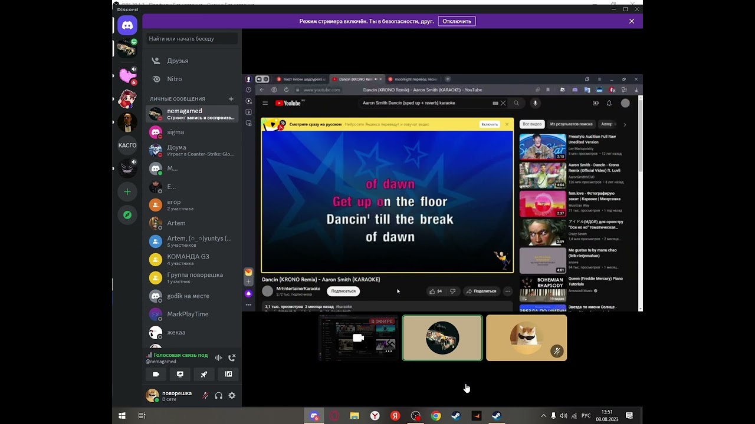This screenshot has width=755, height=424.
Task: Open File Explorer from the taskbar
Action: coord(354,416)
